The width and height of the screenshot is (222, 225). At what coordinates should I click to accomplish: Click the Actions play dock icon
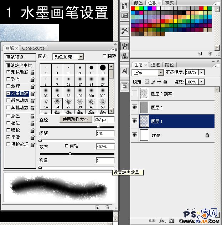[x=125, y=16]
